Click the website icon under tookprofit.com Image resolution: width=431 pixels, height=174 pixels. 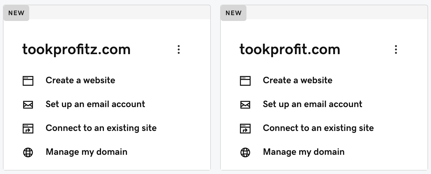click(x=245, y=81)
